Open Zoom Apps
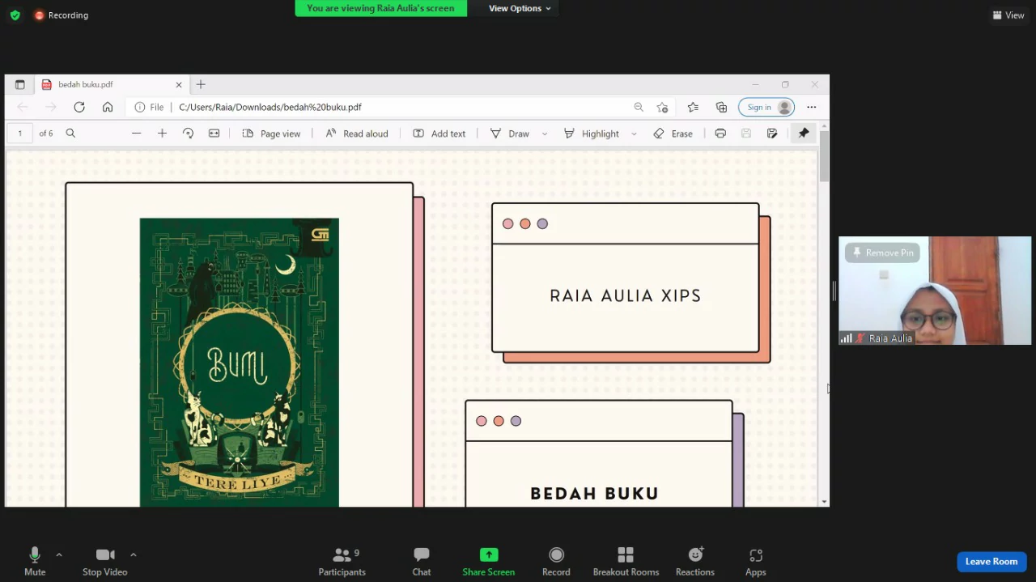 756,561
